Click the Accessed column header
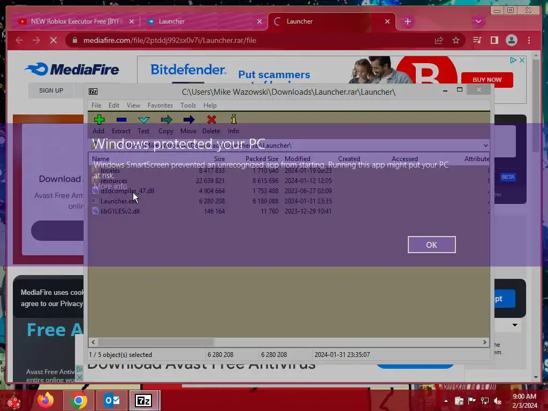 [x=405, y=158]
